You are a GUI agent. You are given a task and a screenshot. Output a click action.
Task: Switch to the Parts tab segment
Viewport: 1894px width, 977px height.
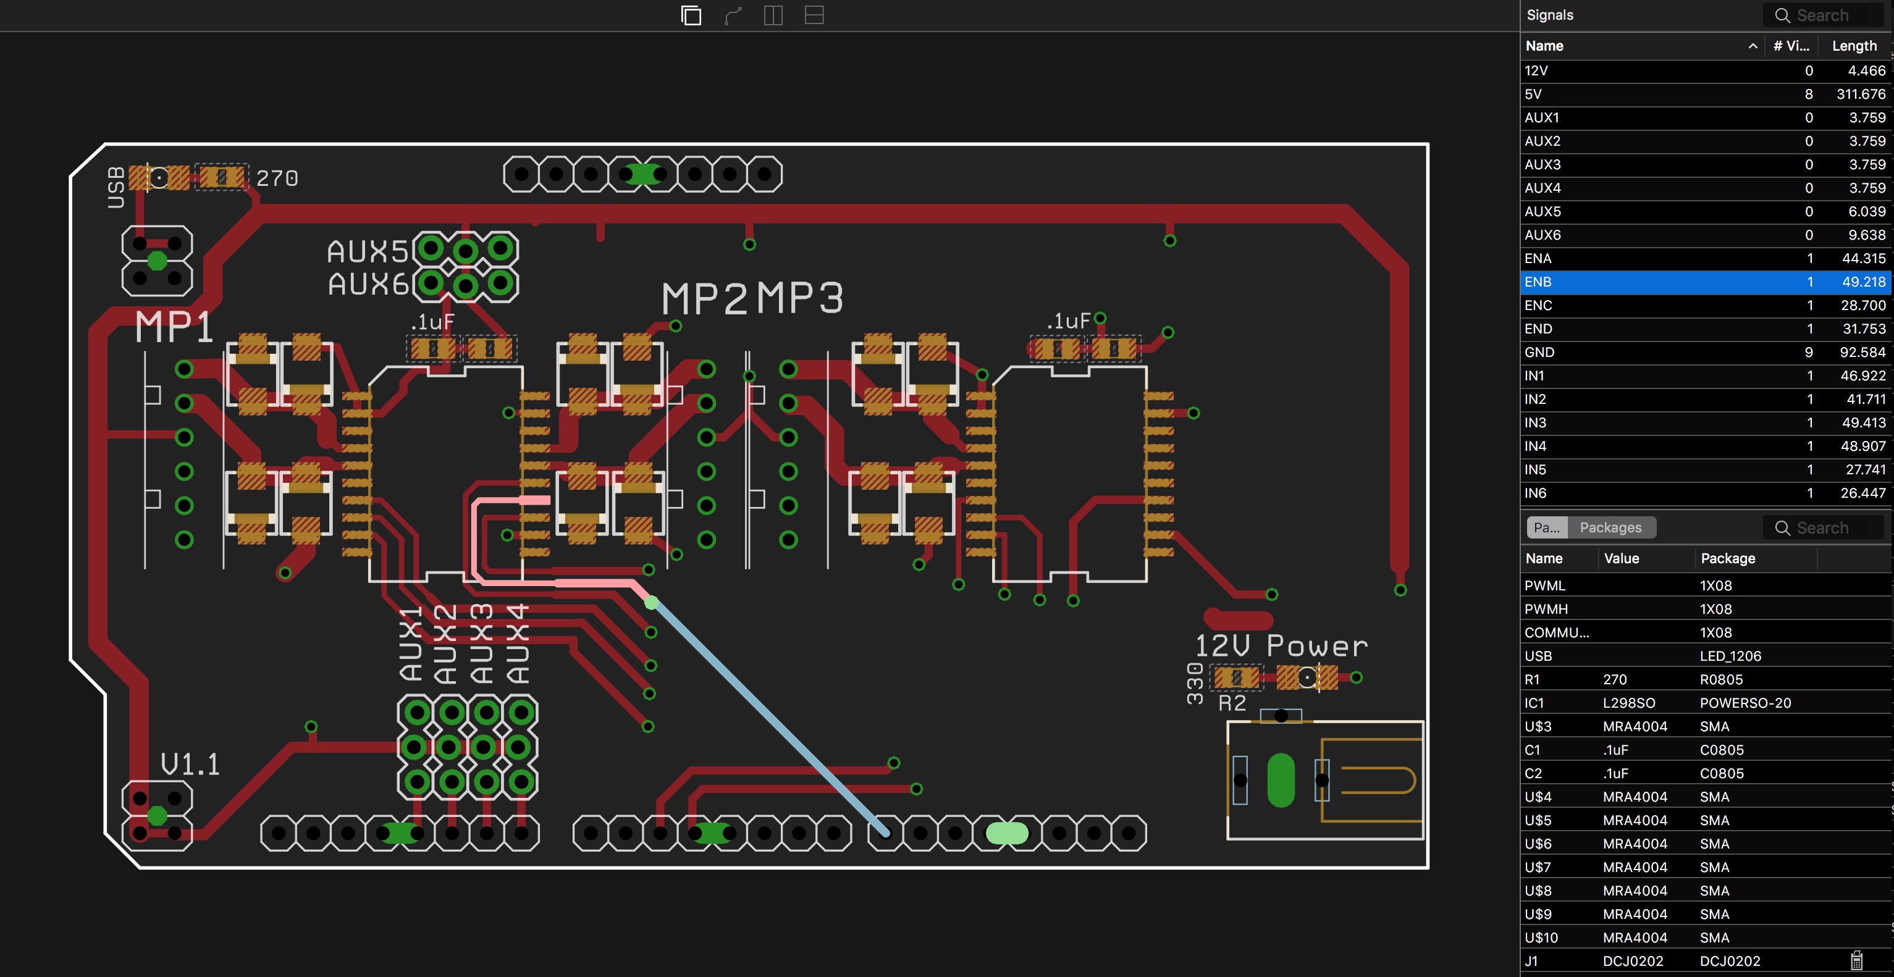coord(1546,527)
